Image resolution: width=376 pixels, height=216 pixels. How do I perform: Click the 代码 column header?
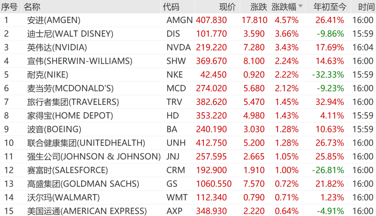(x=171, y=7)
